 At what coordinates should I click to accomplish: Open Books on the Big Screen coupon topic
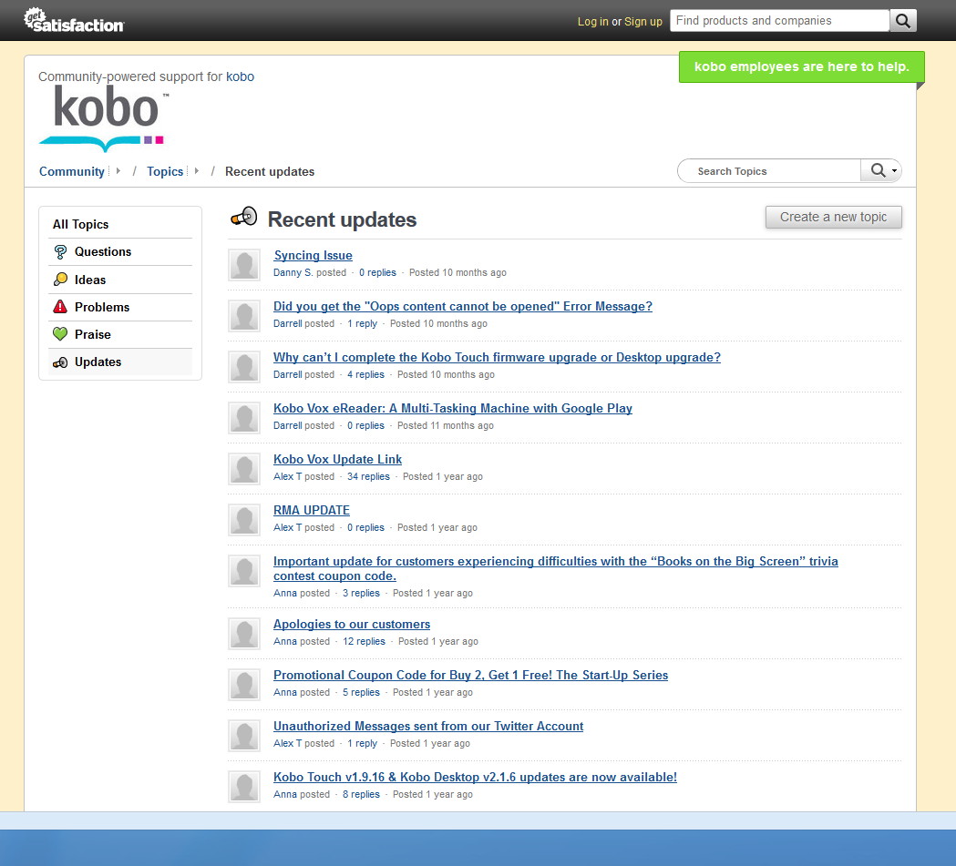[555, 568]
